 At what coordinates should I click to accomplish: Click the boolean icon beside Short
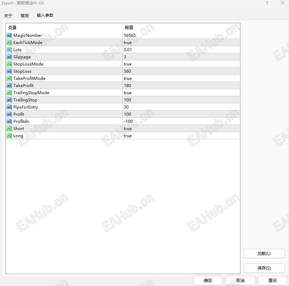[9, 129]
